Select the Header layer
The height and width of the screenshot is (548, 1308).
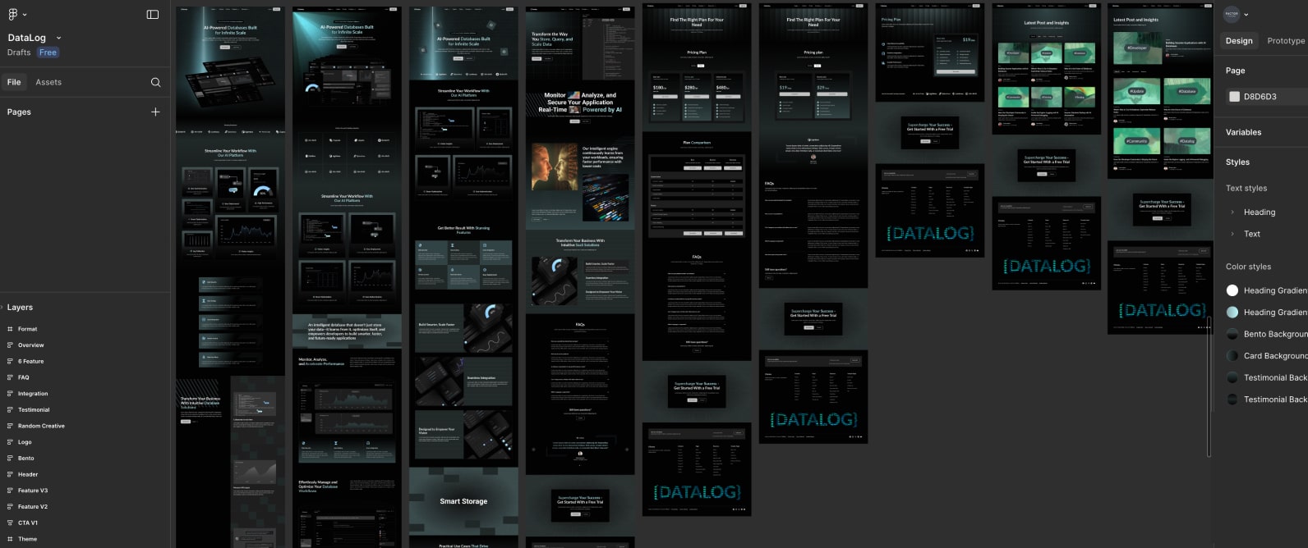click(x=28, y=474)
